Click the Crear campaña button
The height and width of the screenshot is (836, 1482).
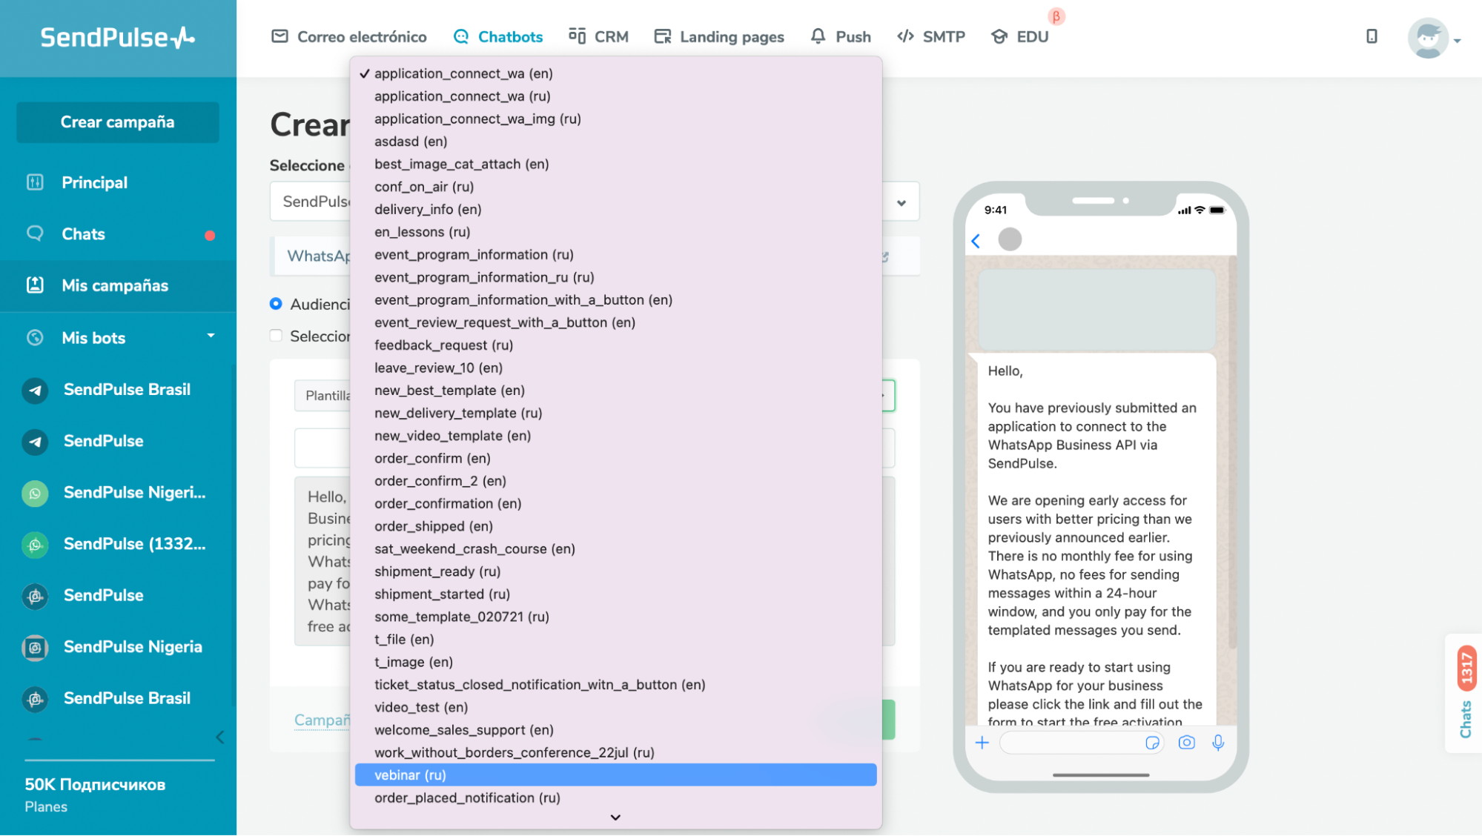118,122
